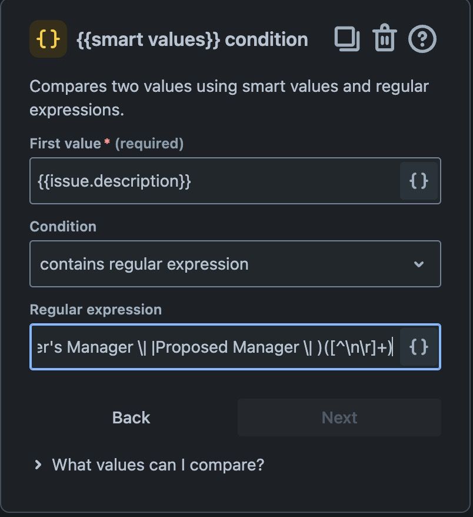Open the Condition dropdown menu

(x=235, y=264)
